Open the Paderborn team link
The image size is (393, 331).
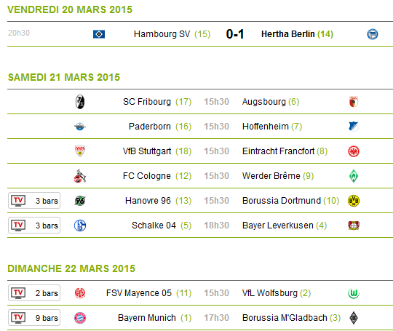(x=150, y=127)
